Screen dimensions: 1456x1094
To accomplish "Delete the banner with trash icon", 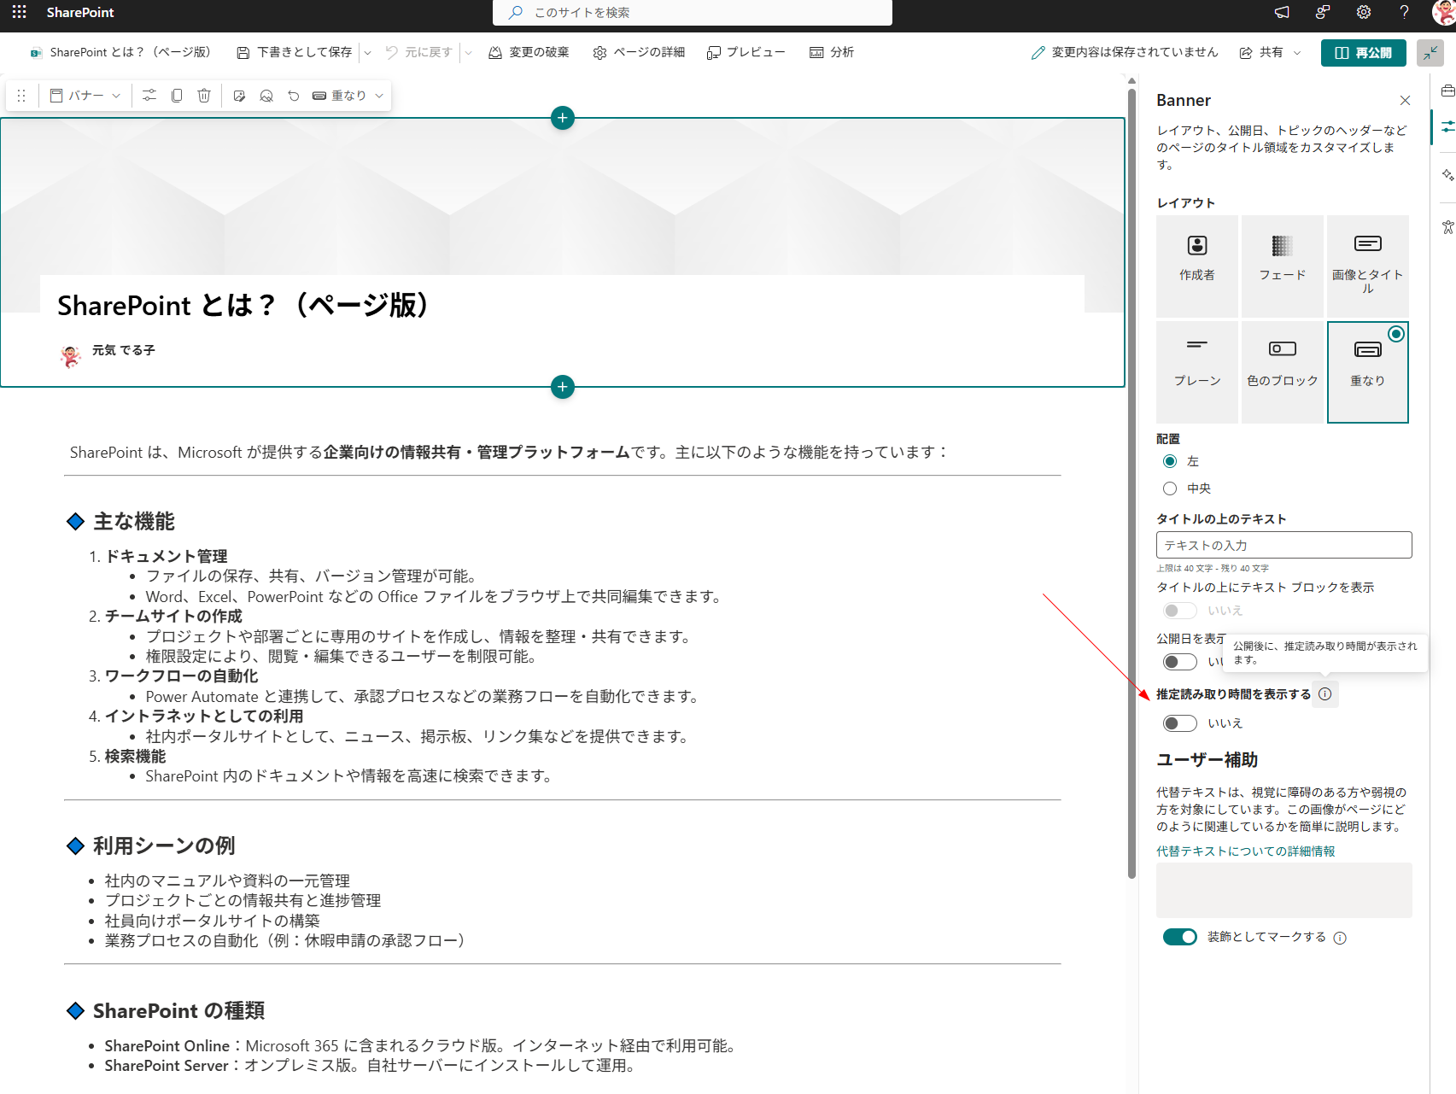I will (x=204, y=96).
